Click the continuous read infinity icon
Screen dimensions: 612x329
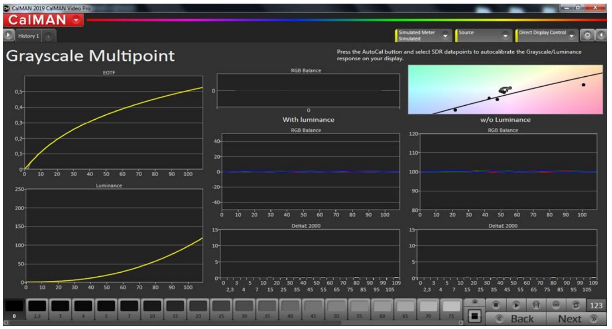click(x=556, y=305)
